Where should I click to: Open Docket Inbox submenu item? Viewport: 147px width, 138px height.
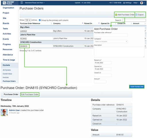(7, 74)
